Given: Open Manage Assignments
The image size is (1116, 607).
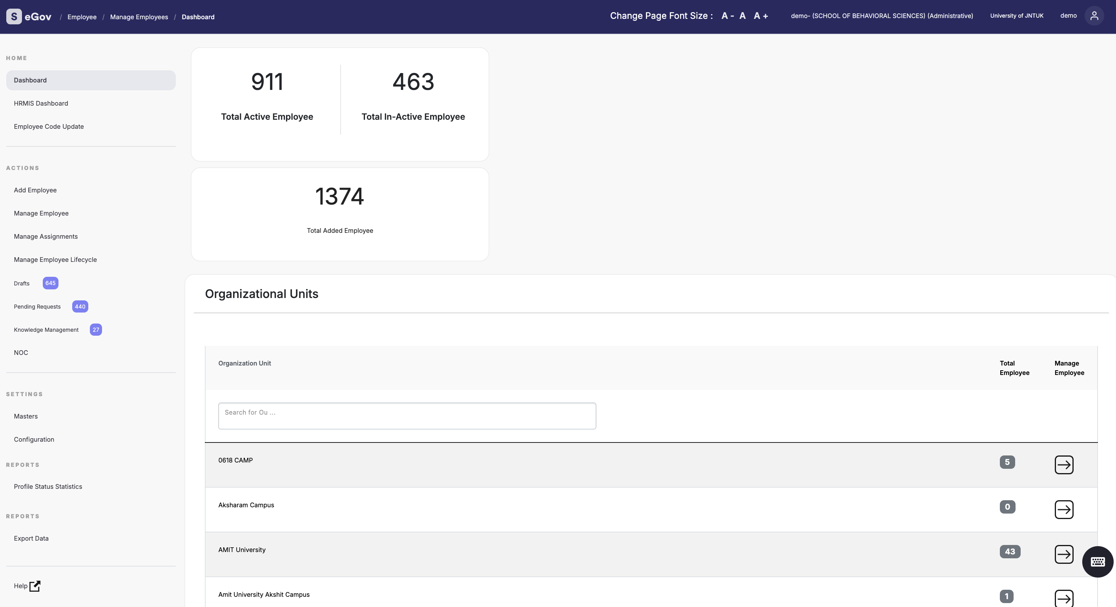Looking at the screenshot, I should [46, 236].
